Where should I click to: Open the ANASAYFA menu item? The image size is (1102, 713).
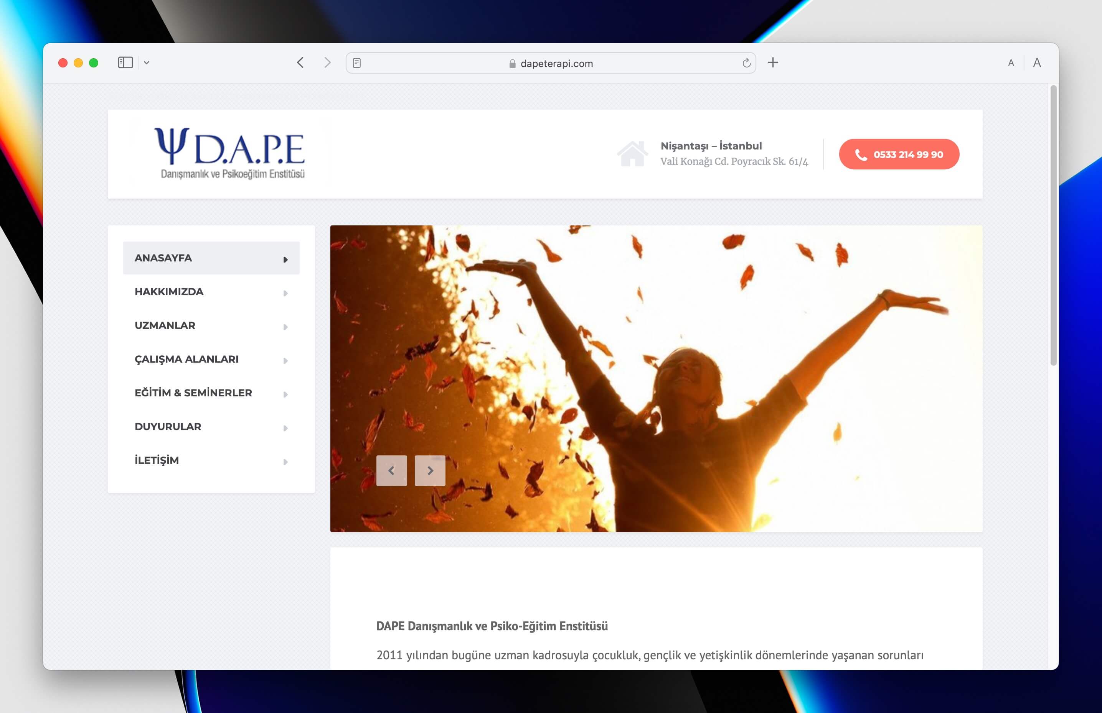pos(211,258)
